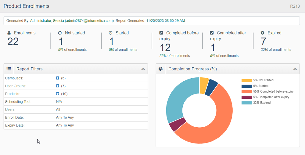Image resolution: width=305 pixels, height=155 pixels.
Task: Click the Not started circle icon
Action: [x=60, y=33]
